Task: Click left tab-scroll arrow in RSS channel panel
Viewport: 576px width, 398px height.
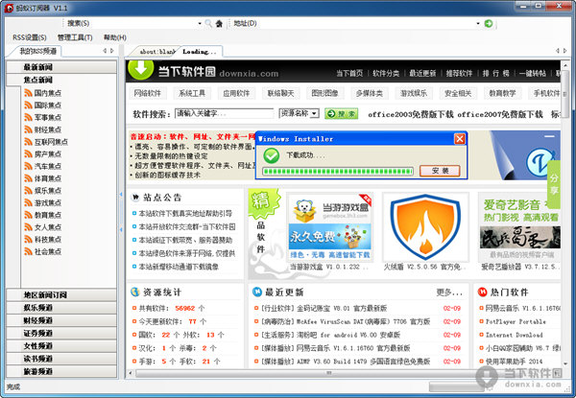Action: click(105, 51)
